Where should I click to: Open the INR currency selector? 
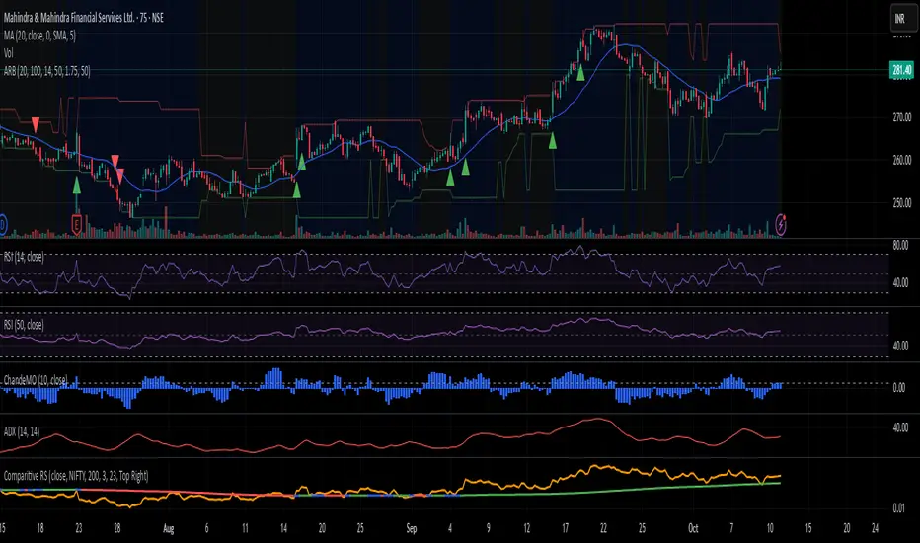(898, 17)
